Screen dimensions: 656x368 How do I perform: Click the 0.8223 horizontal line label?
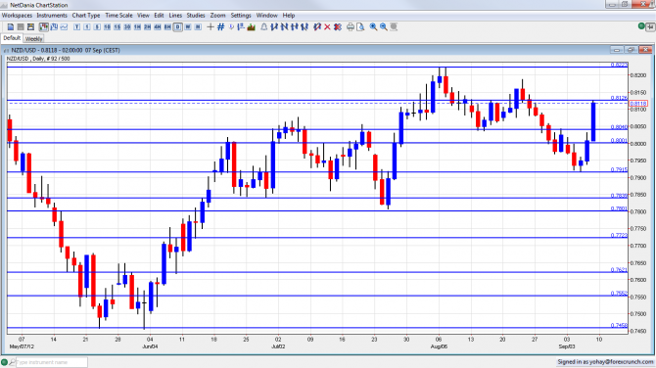click(619, 65)
